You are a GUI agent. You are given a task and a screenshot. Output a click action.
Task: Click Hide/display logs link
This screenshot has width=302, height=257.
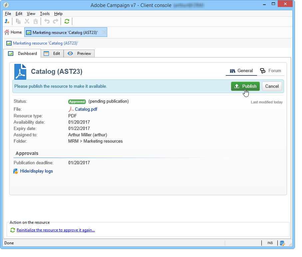point(36,171)
